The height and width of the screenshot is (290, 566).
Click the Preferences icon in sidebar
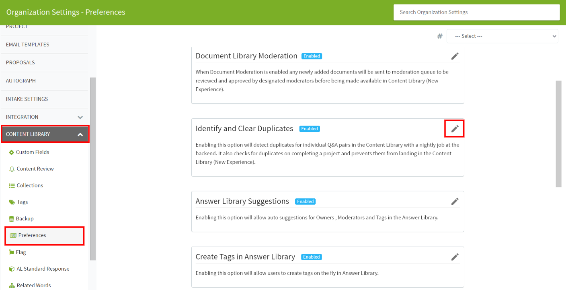(13, 235)
